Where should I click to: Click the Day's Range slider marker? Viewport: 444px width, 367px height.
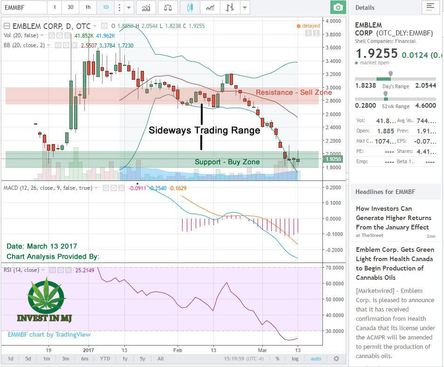[390, 74]
